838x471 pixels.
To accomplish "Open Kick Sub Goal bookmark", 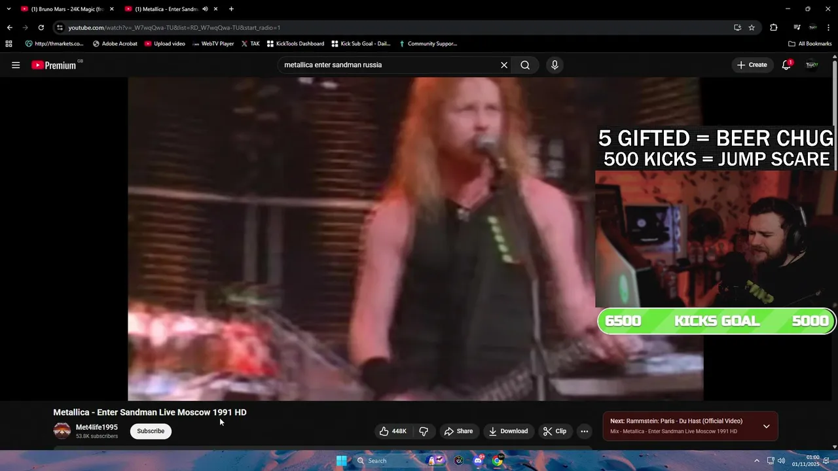I will click(361, 44).
